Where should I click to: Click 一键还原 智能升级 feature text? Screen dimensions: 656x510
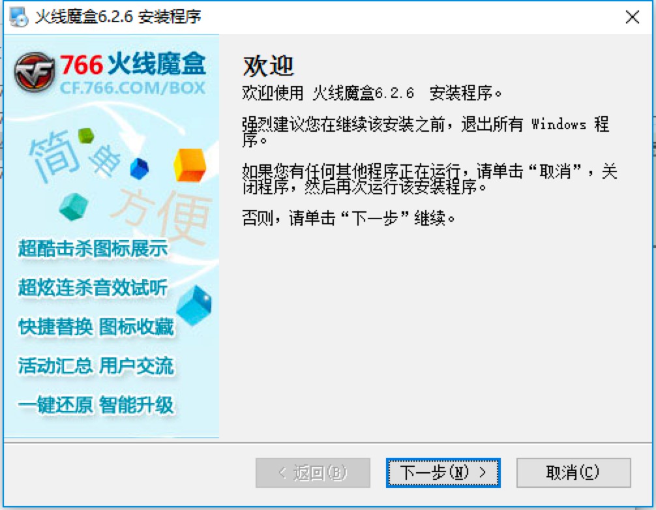click(x=96, y=404)
